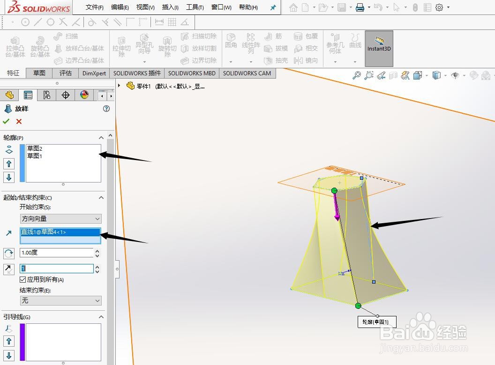This screenshot has width=495, height=365.
Task: Open the 插入(I) menu
Action: [170, 7]
